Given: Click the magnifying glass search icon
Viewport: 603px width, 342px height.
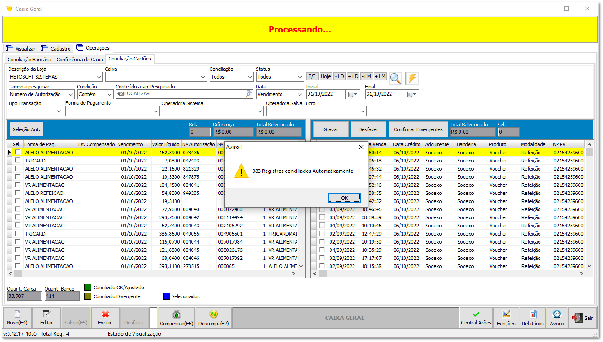Looking at the screenshot, I should 396,79.
